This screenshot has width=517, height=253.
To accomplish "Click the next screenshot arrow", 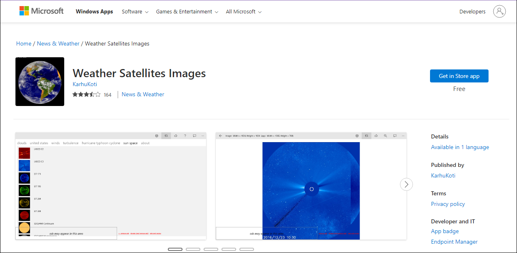I will 406,184.
